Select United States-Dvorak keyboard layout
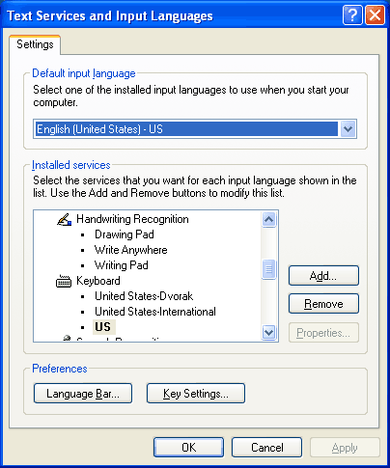Image resolution: width=390 pixels, height=468 pixels. click(x=144, y=296)
